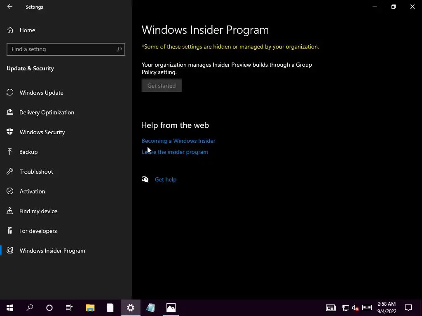The height and width of the screenshot is (316, 422).
Task: Click the Windows Security shield icon
Action: (10, 132)
